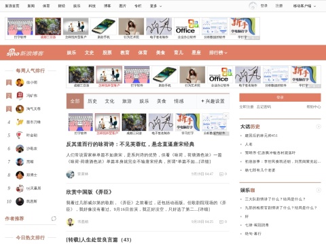Screen dimensions: 326x244
Task: Close the ad strip below the category tabs
Action: pos(225,116)
